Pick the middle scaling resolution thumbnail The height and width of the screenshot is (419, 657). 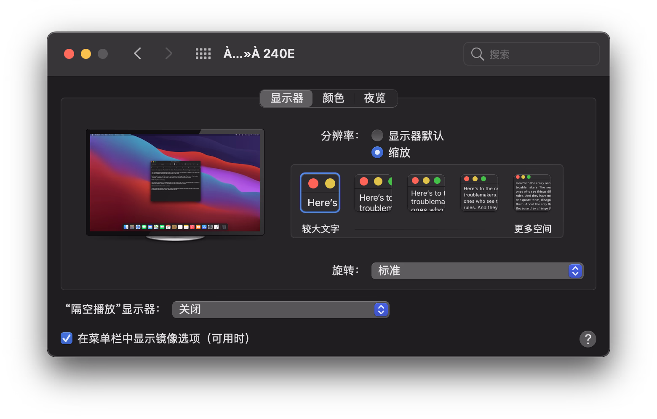[x=426, y=193]
